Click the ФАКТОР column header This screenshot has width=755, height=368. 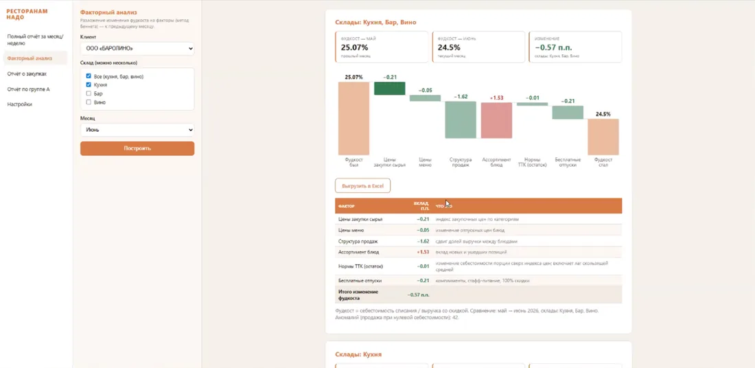pos(347,206)
